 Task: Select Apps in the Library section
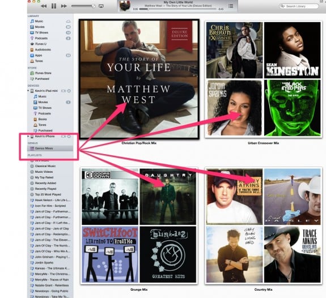(x=39, y=56)
